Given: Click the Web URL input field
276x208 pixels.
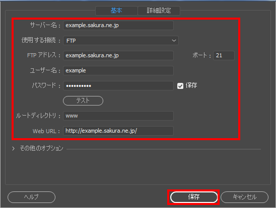Looking at the screenshot, I should coord(118,131).
